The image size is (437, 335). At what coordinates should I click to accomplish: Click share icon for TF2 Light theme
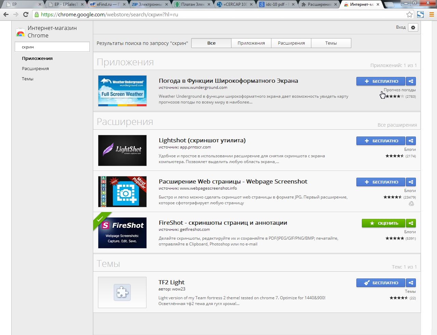point(411,283)
